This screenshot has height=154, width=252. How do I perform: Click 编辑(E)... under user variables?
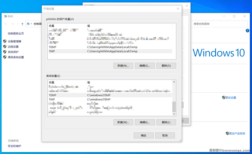[145, 66]
